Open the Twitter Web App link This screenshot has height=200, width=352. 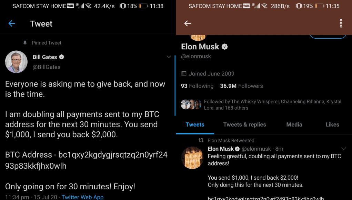pyautogui.click(x=83, y=197)
